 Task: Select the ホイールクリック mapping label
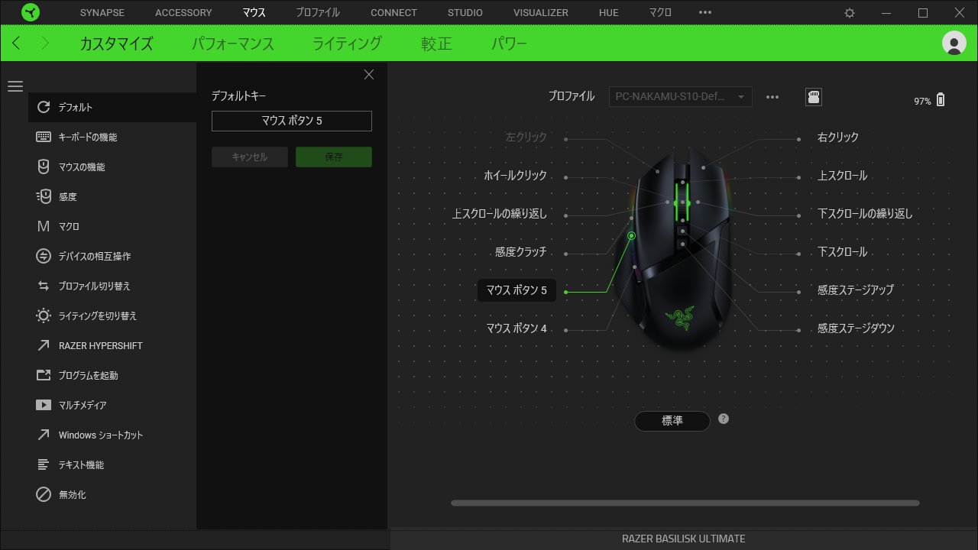click(x=515, y=176)
